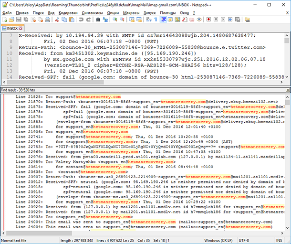Click the user-defined language icon
Viewport: 291px width, 244px height.
[170, 20]
